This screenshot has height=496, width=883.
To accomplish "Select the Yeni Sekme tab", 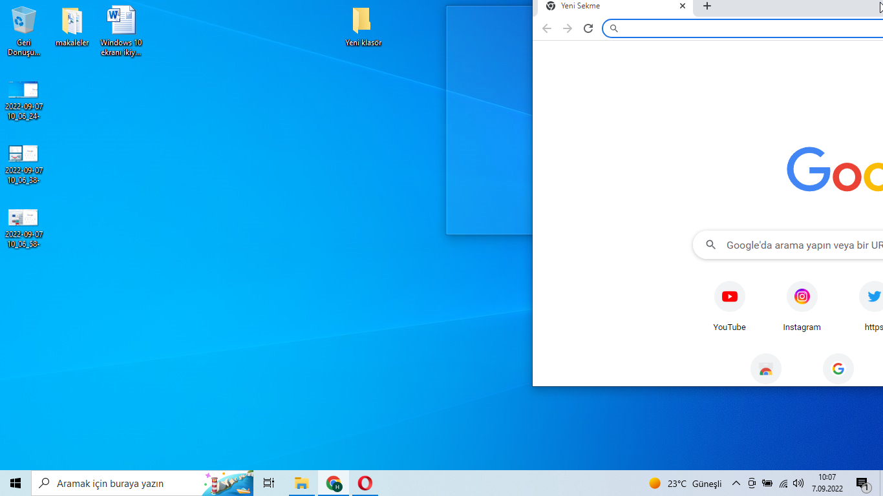I will tap(608, 6).
